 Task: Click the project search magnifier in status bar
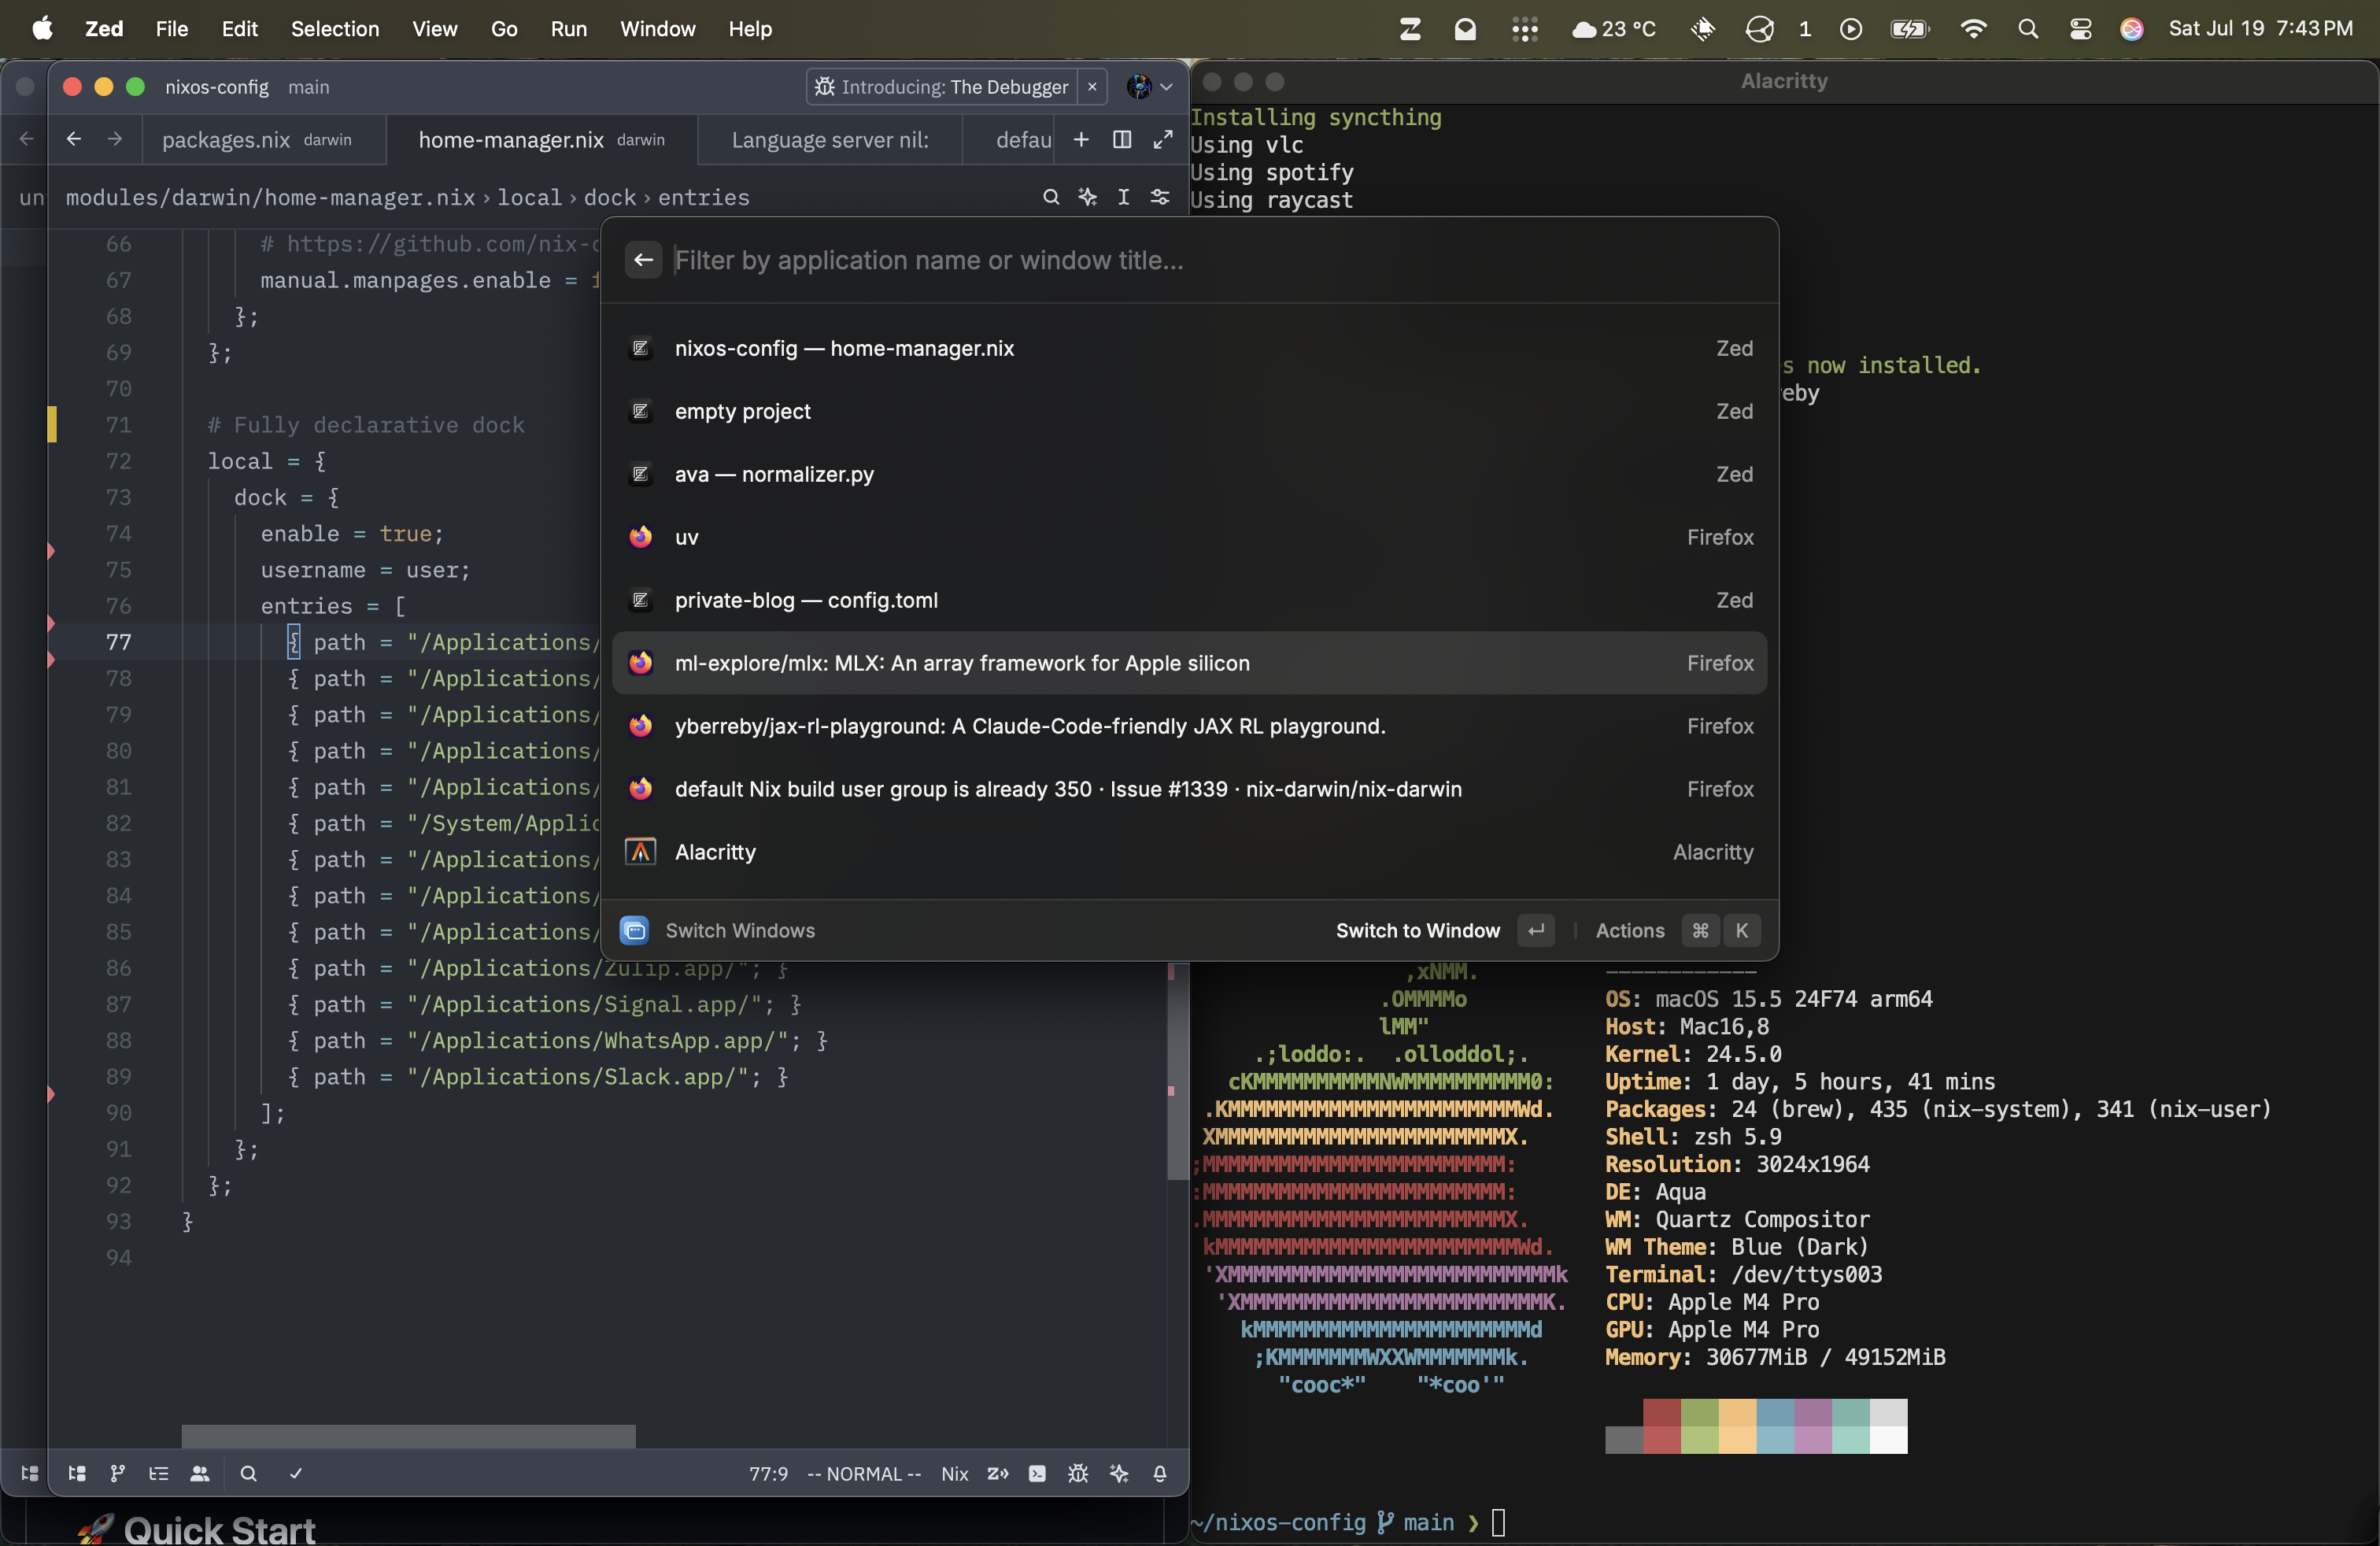(249, 1473)
